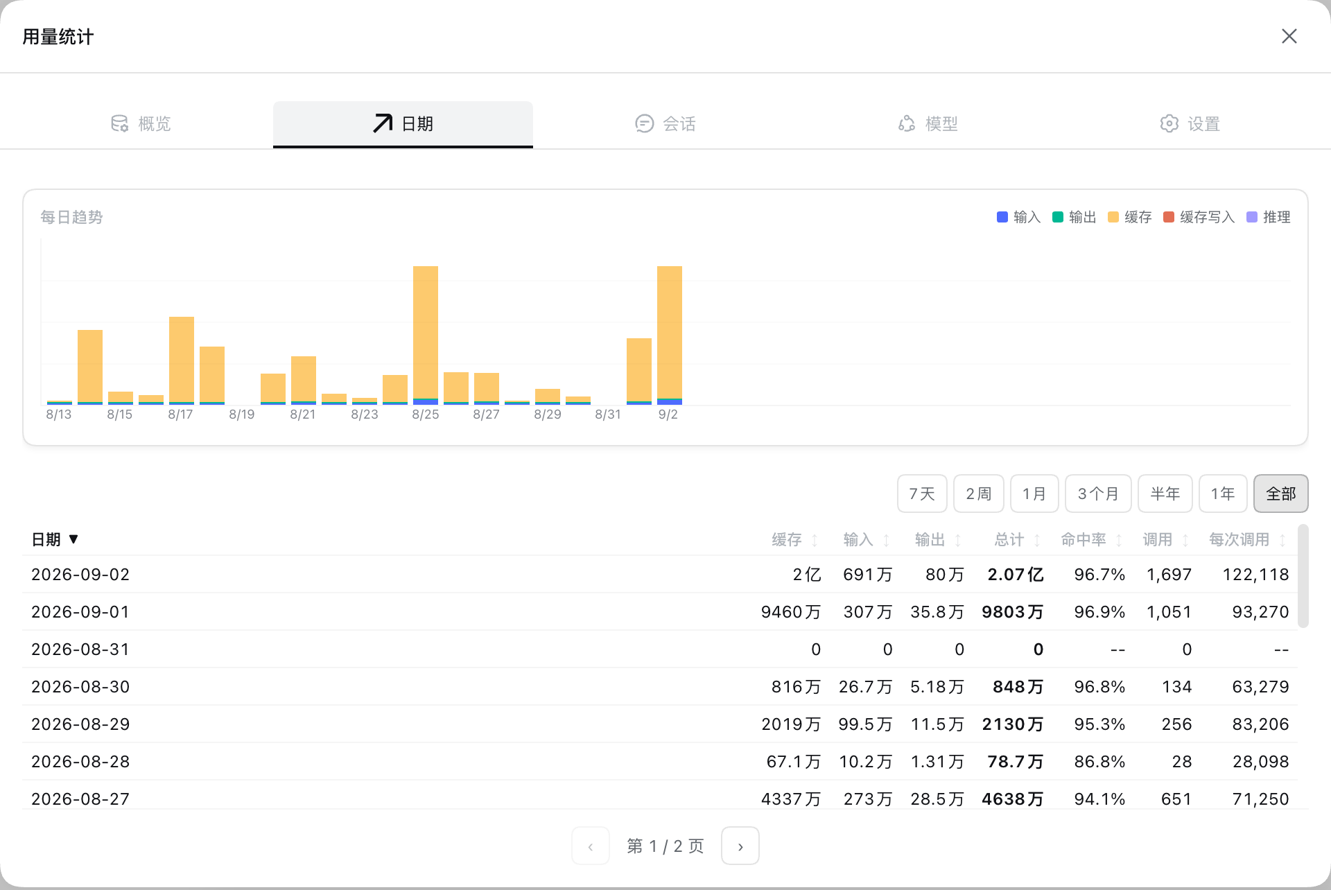
Task: Sort by 输入 column
Action: click(867, 539)
